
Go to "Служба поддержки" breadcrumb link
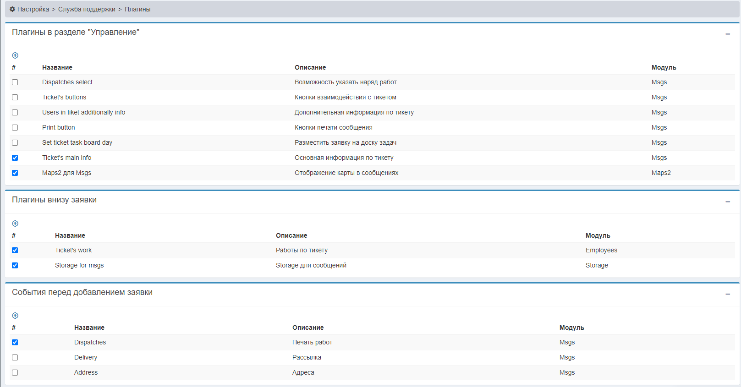tap(87, 9)
